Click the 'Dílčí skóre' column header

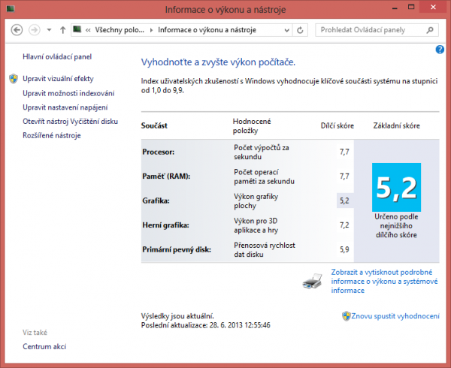tap(337, 126)
